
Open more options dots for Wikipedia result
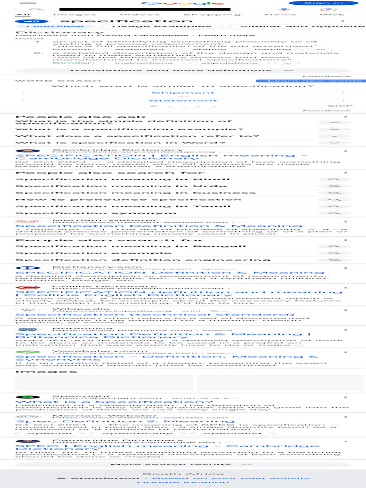coord(346,310)
